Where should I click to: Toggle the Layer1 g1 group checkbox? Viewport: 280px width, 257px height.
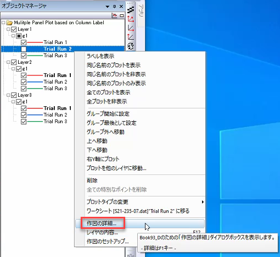coord(19,36)
